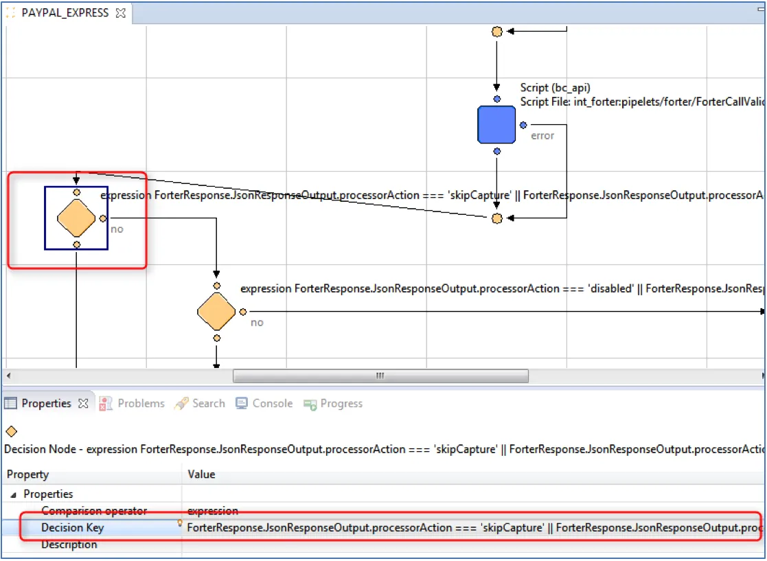
Task: Switch to the PAYPAL_EXPRESS editor tab
Action: [x=65, y=13]
